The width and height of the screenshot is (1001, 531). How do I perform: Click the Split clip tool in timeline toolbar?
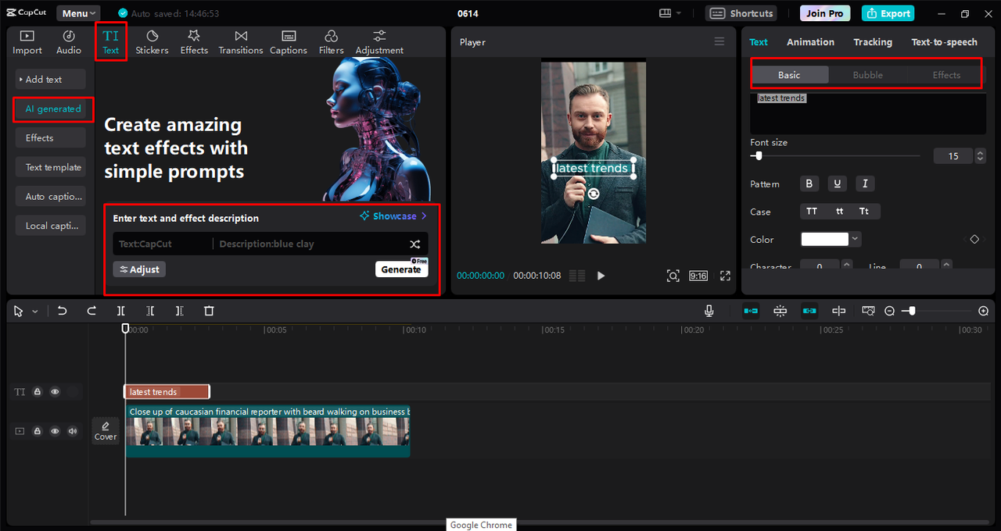tap(121, 311)
